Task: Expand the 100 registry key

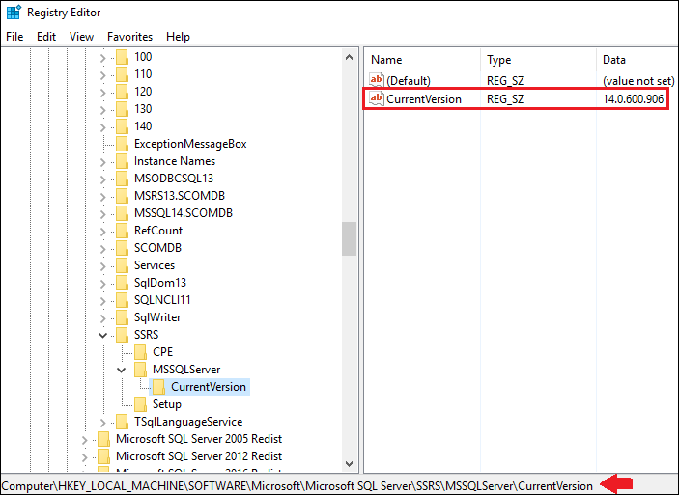Action: click(102, 58)
